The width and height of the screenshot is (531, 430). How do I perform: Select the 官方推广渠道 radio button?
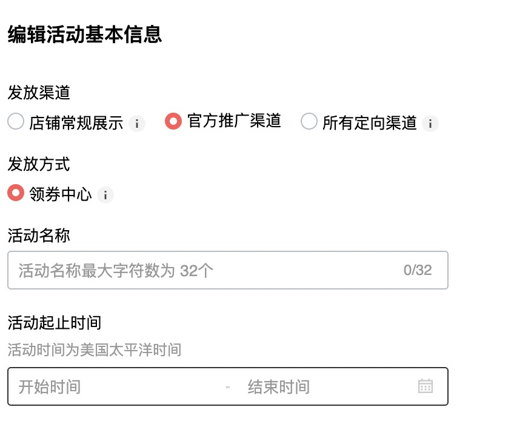coord(173,121)
